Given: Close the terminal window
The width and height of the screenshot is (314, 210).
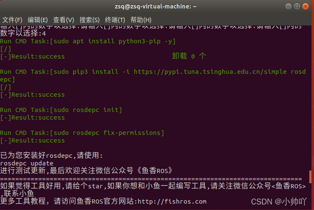Looking at the screenshot, I should pyautogui.click(x=306, y=6).
